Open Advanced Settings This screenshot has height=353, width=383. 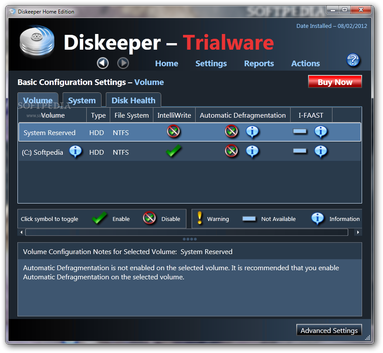pyautogui.click(x=329, y=330)
